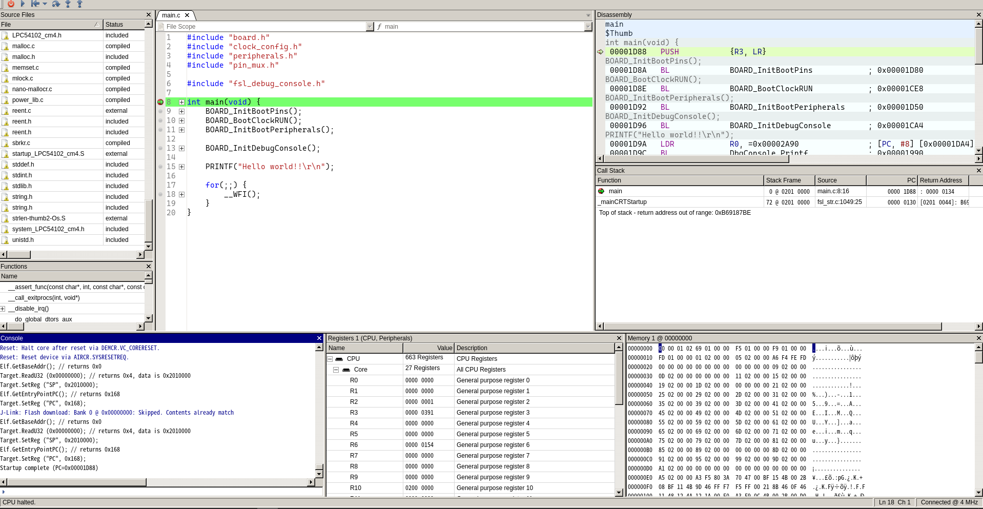Collapse the Core registers group

[336, 370]
